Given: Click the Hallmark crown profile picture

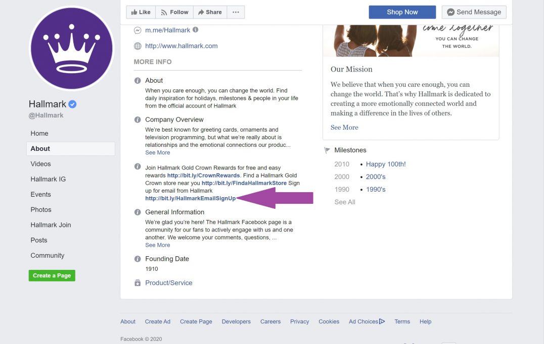Looking at the screenshot, I should [72, 48].
